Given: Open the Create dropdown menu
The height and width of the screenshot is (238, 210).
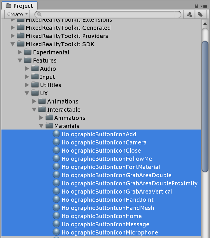Looking at the screenshot, I should [x=17, y=14].
